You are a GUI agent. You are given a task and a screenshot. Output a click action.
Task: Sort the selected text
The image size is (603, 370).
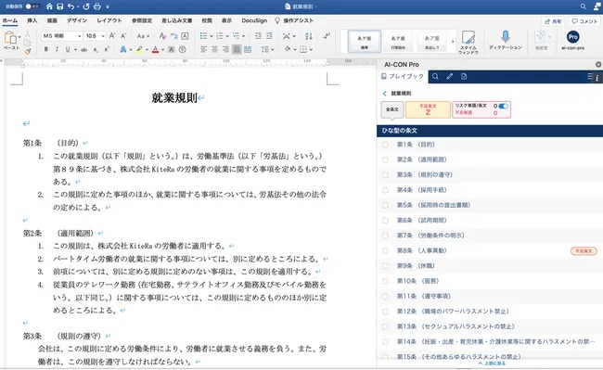308,36
